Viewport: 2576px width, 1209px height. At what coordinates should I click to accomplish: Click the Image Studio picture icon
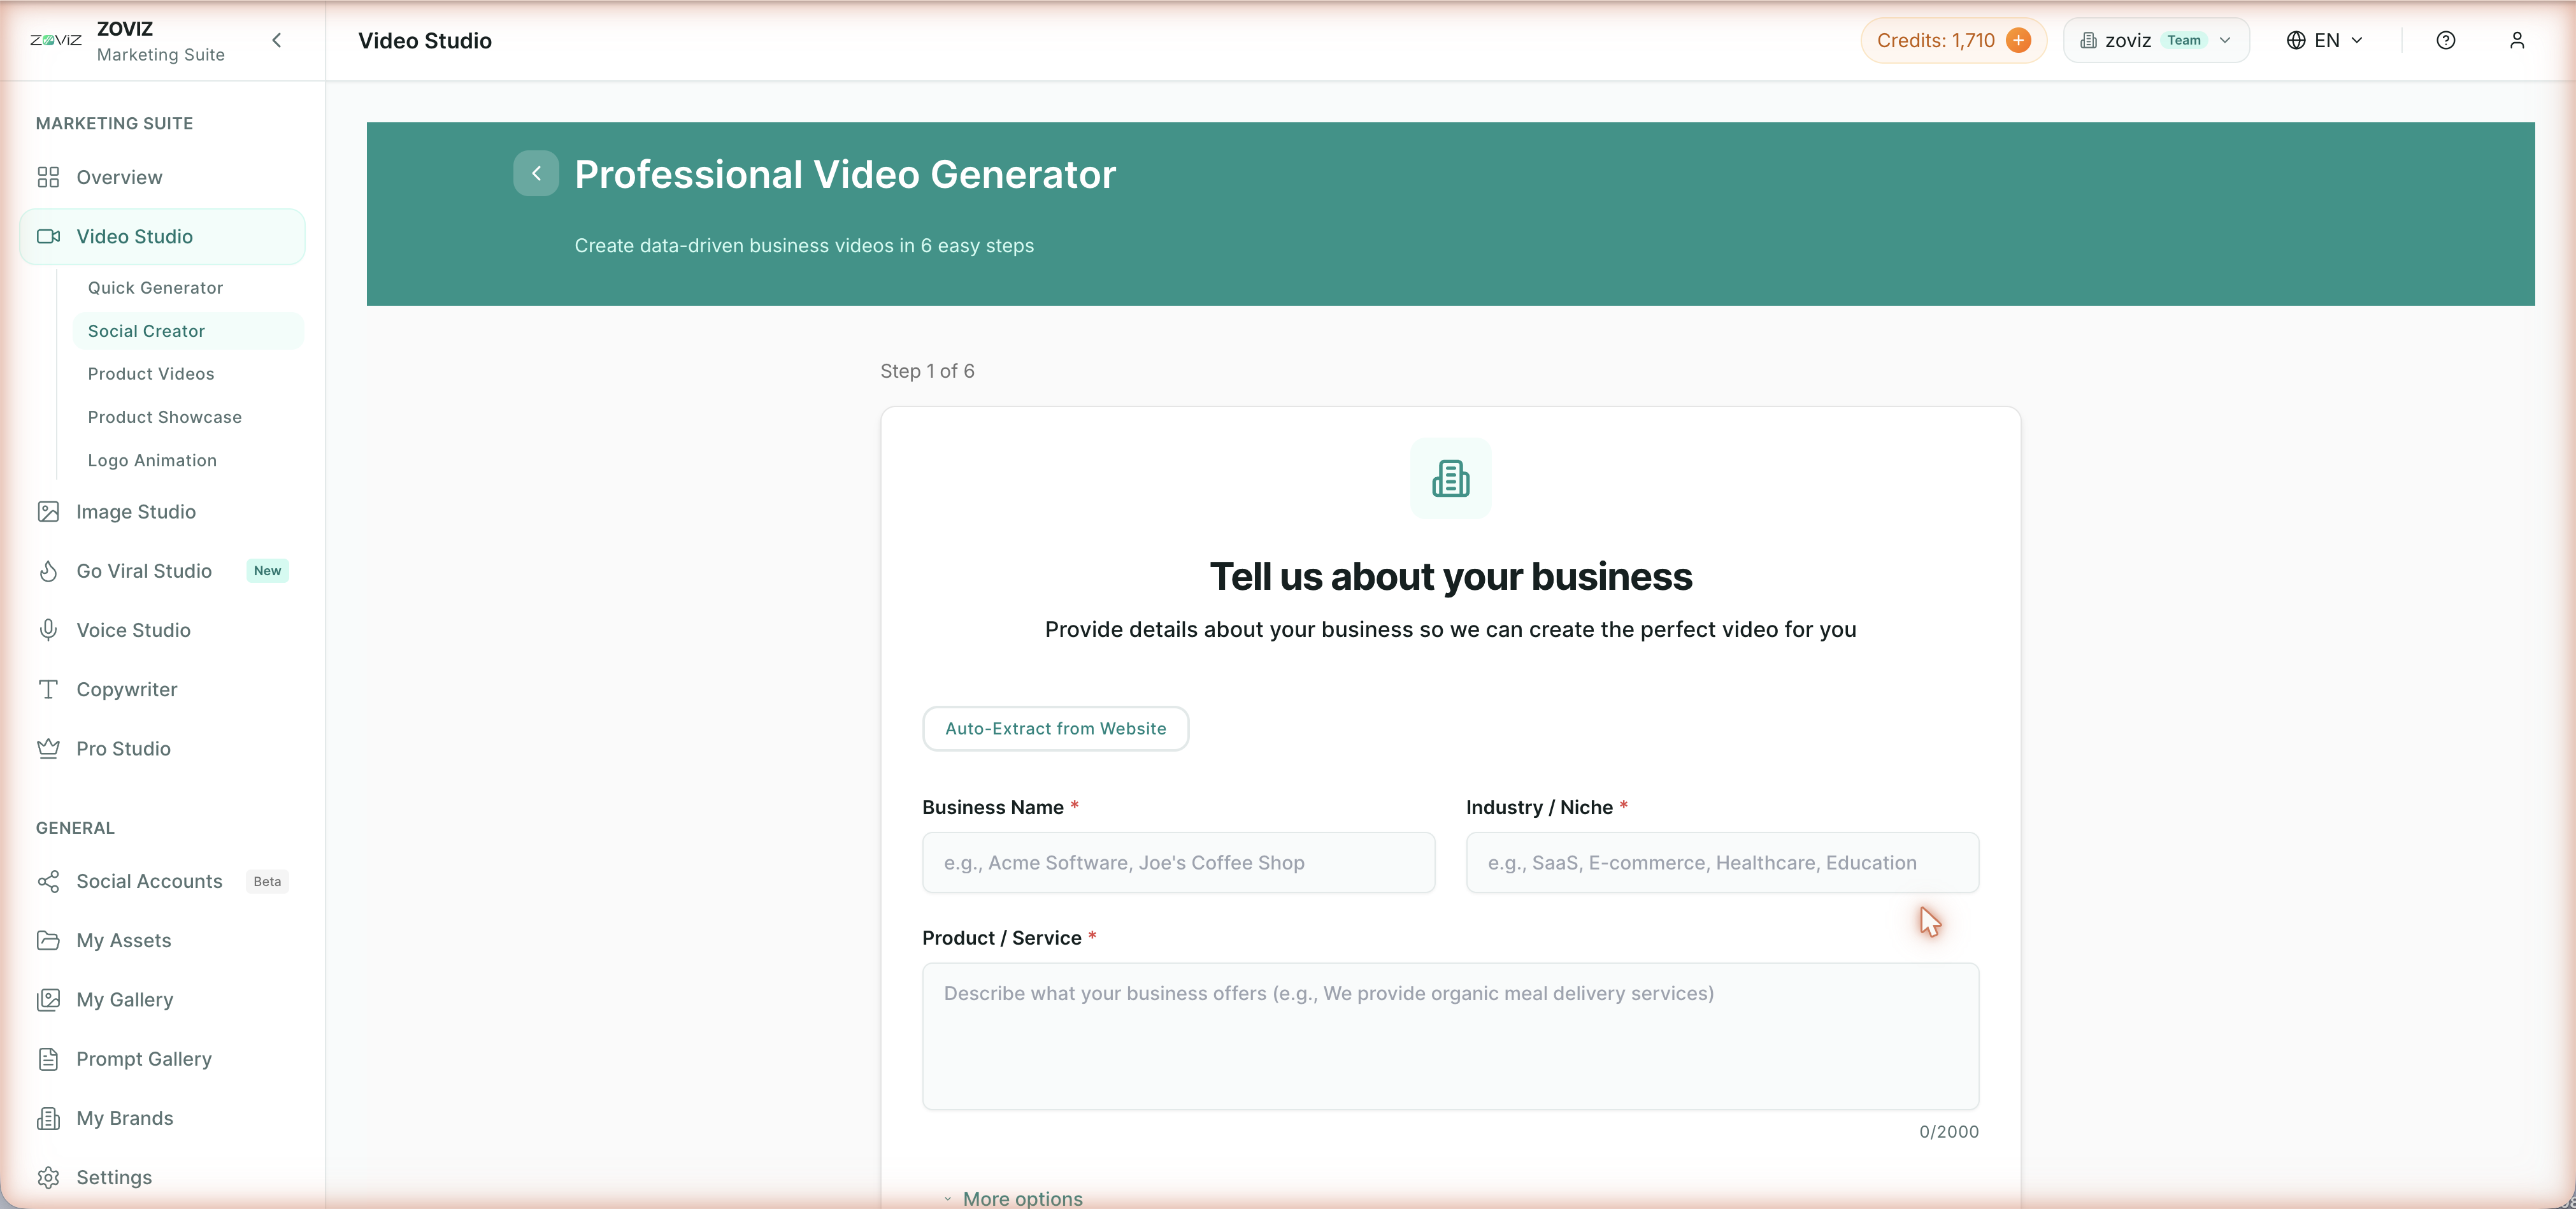[x=48, y=511]
